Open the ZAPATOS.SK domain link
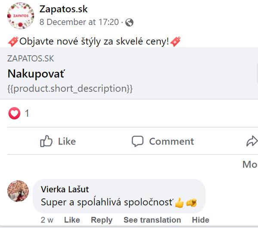This screenshot has width=258, height=228. 31,59
